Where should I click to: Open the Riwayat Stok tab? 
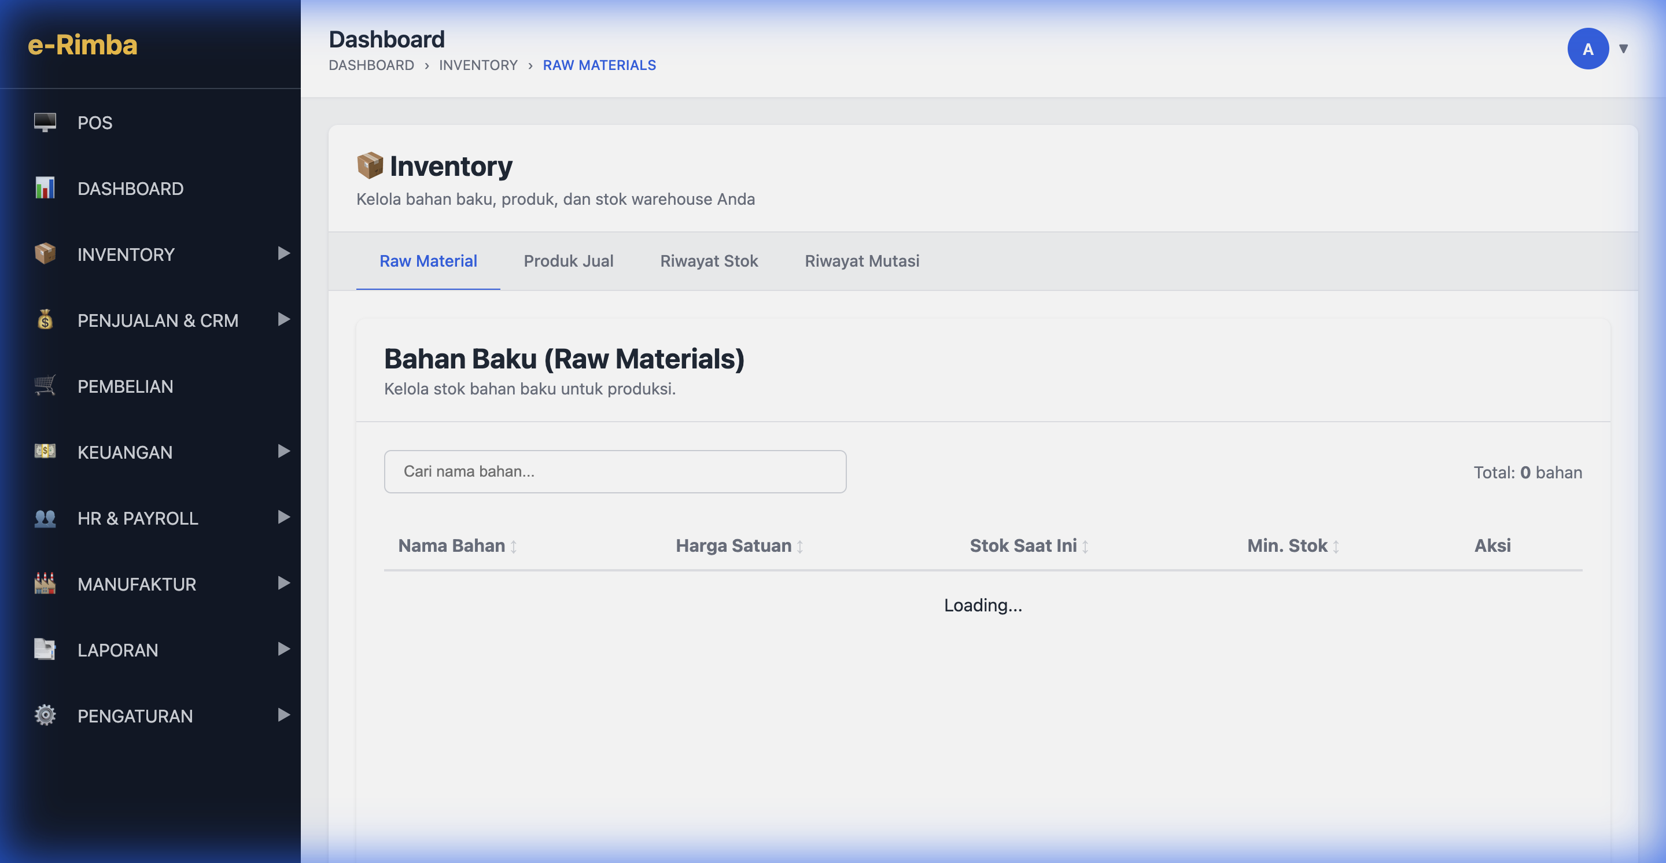point(708,261)
